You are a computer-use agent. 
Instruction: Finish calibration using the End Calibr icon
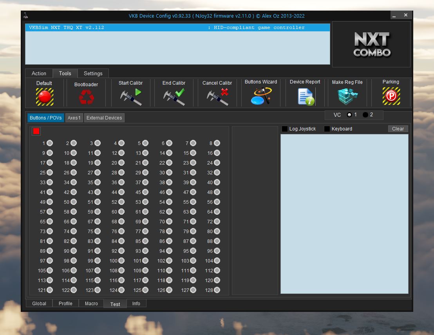[x=174, y=97]
